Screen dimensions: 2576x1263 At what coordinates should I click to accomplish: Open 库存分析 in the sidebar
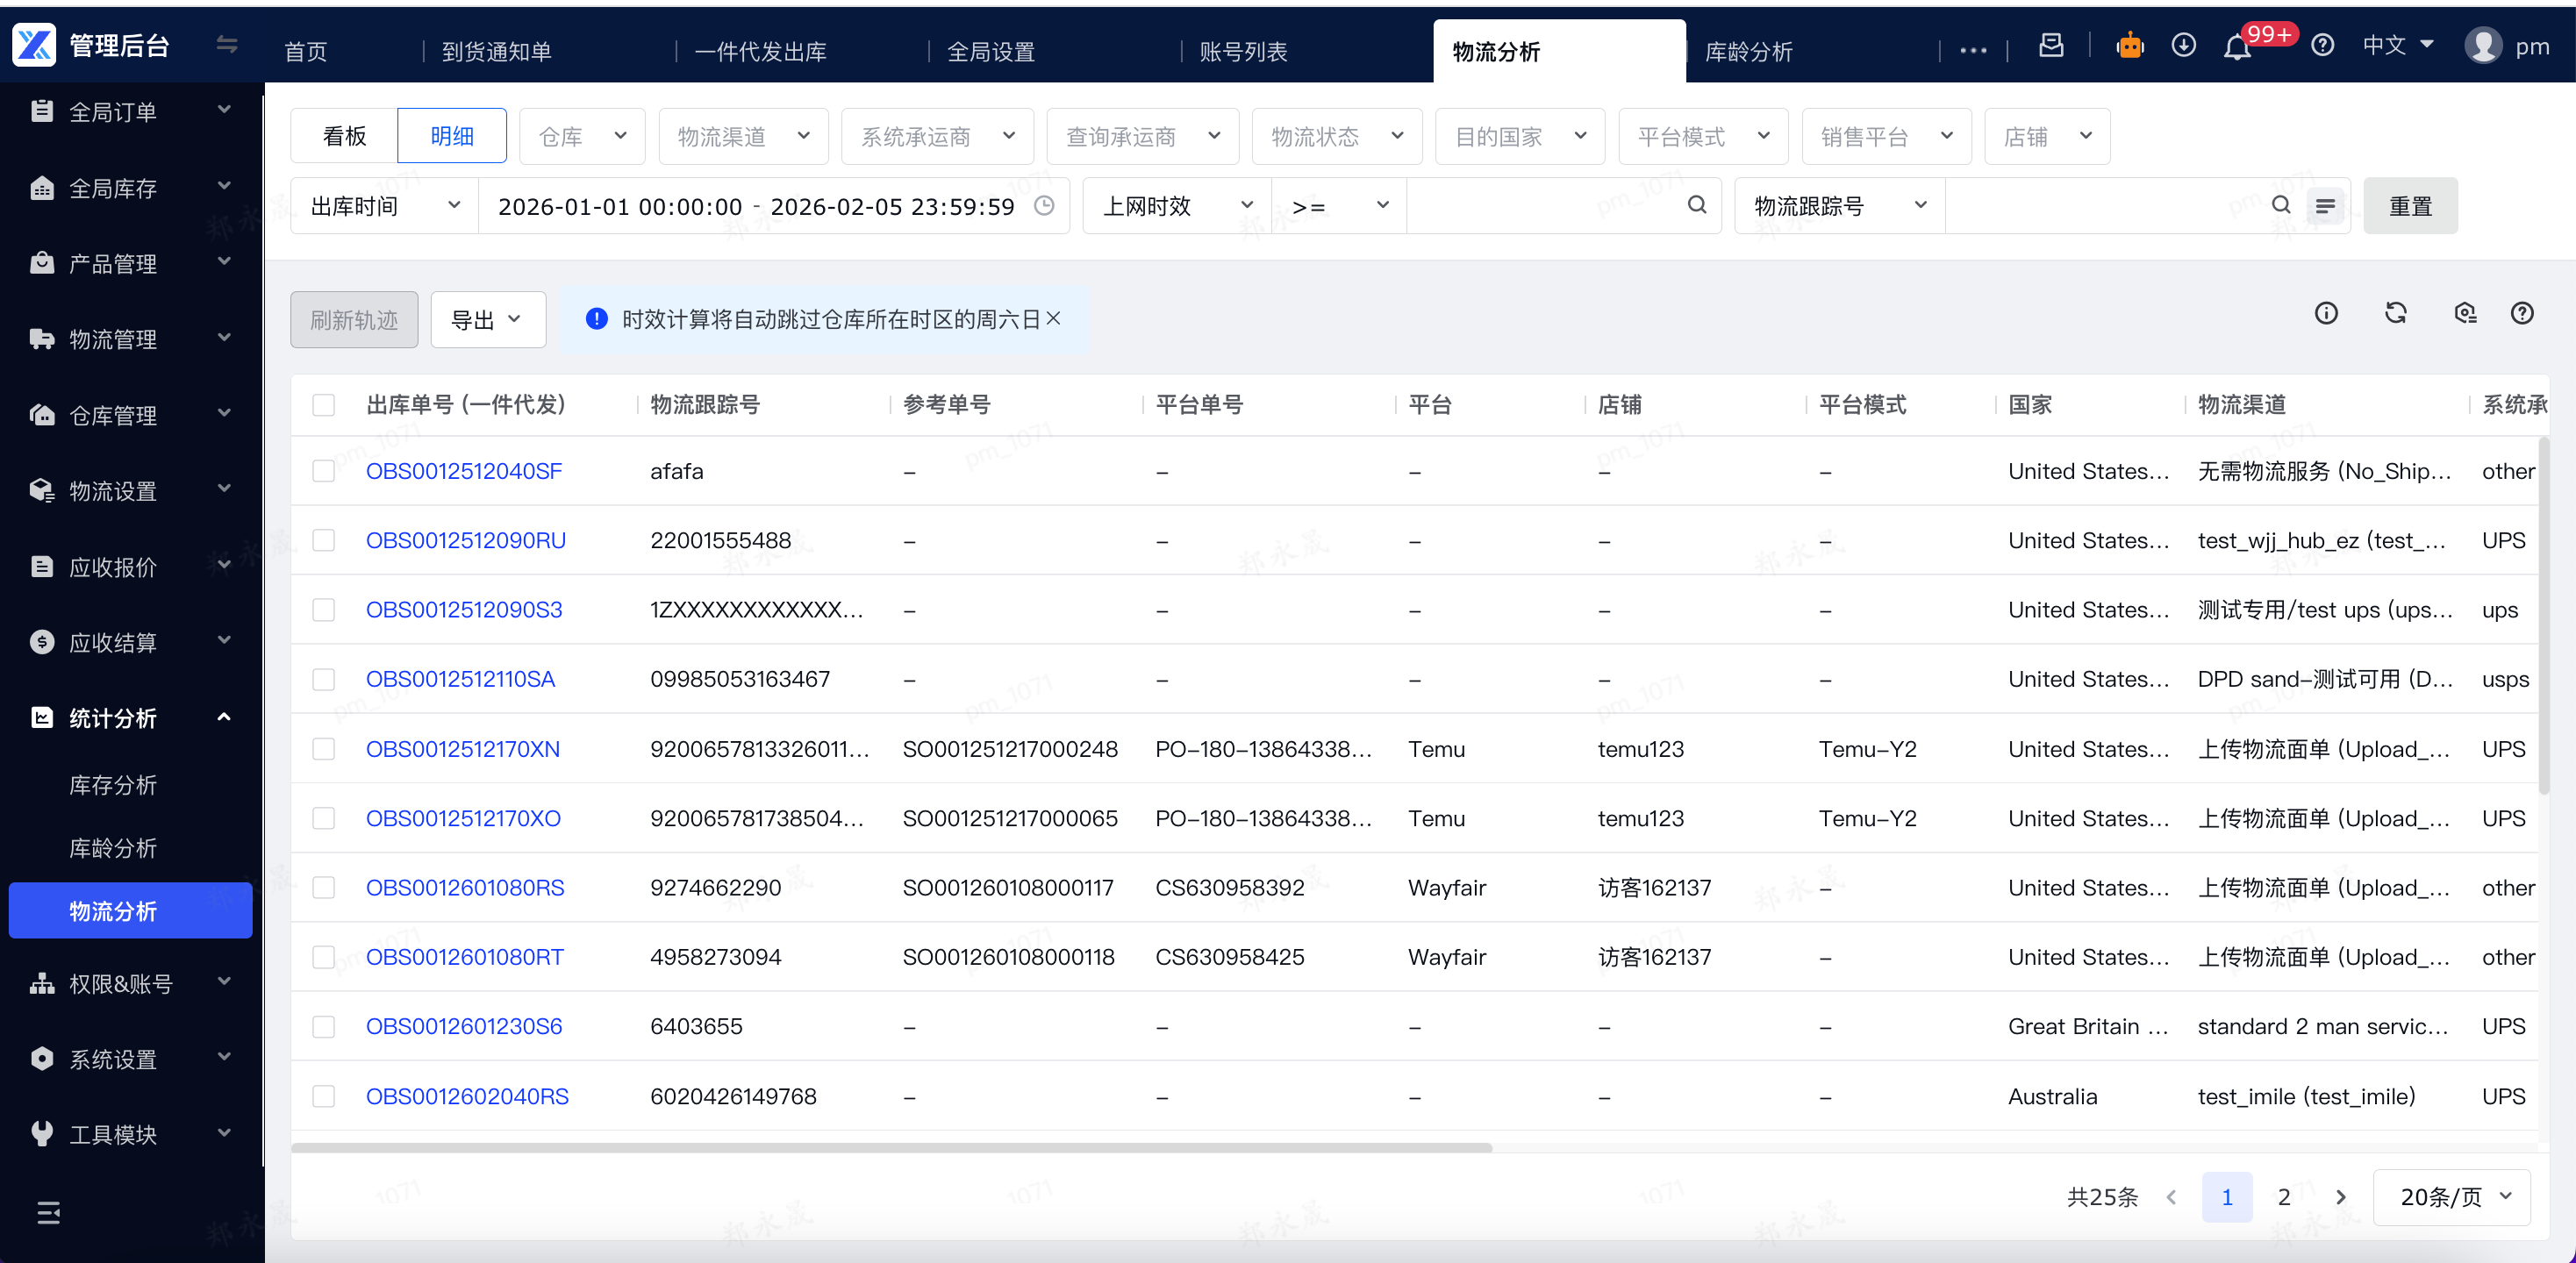pyautogui.click(x=113, y=785)
